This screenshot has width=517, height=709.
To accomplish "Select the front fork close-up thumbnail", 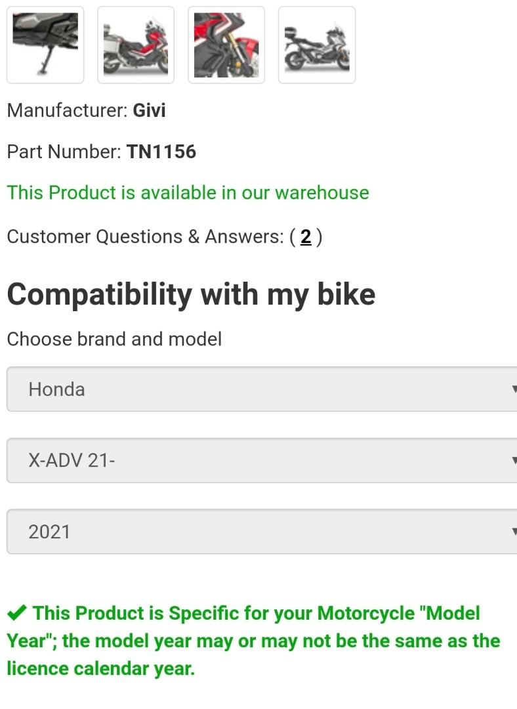I will 226,45.
